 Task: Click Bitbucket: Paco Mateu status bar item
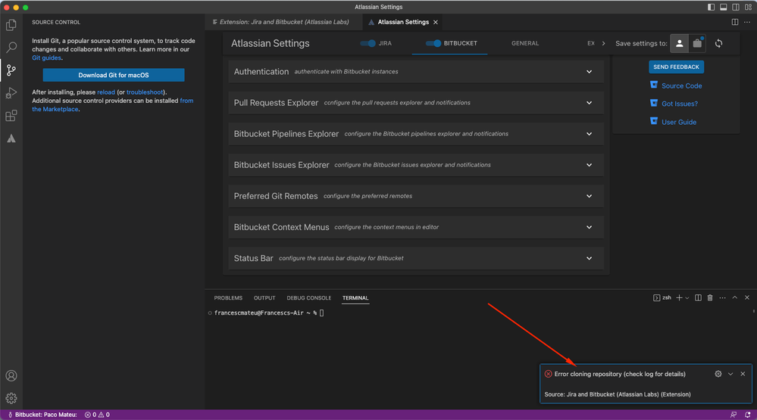(42, 415)
